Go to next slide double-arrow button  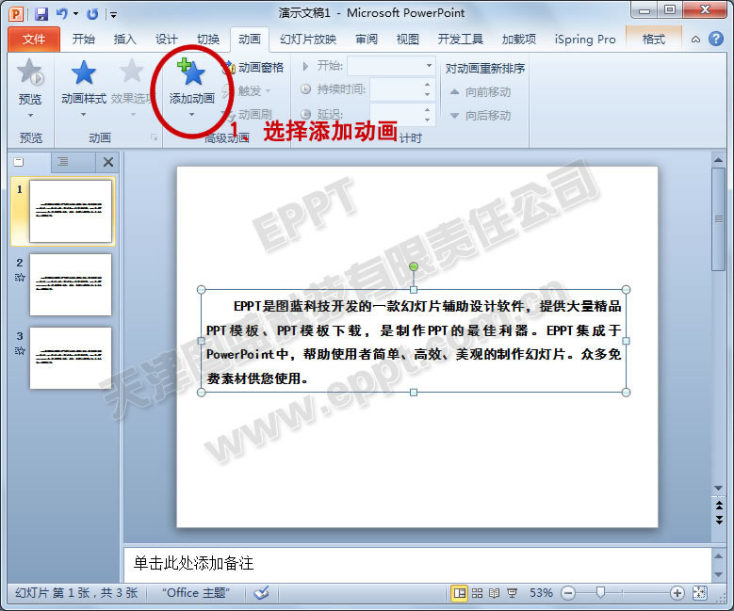[x=719, y=520]
